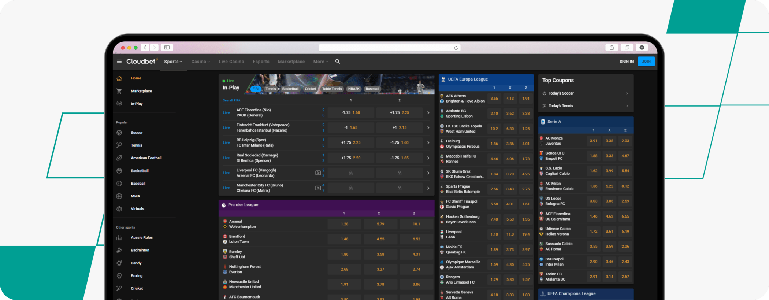The height and width of the screenshot is (300, 769).
Task: Open the Live Casino menu item
Action: pos(231,62)
